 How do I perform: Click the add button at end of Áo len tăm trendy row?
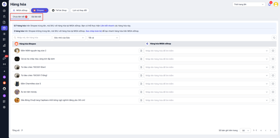[x=273, y=92]
